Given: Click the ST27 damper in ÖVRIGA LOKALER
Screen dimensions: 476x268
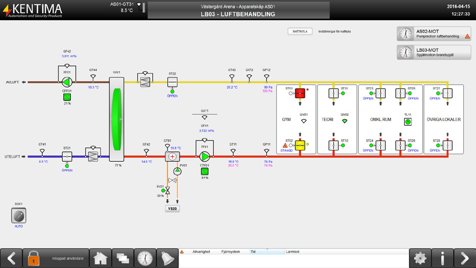Looking at the screenshot, I should pos(447,93).
